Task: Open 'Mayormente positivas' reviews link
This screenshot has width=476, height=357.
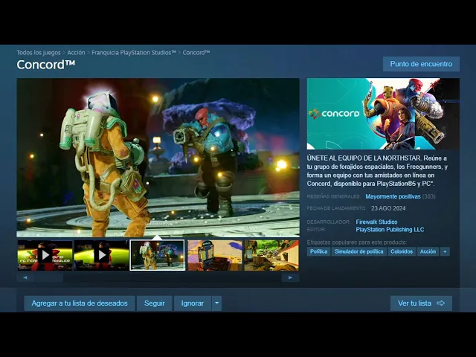Action: (393, 196)
